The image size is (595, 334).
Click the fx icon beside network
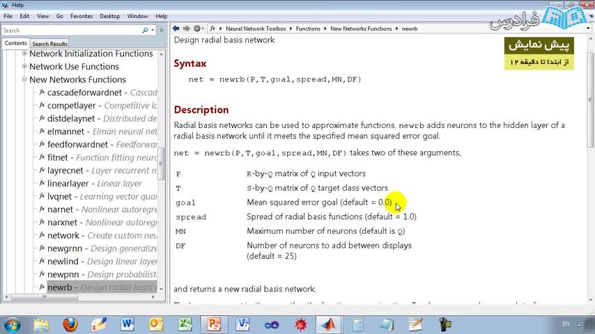tap(42, 235)
